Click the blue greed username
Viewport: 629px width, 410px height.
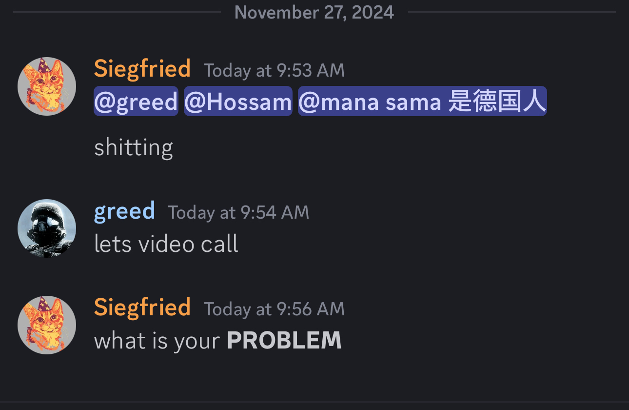coord(124,211)
